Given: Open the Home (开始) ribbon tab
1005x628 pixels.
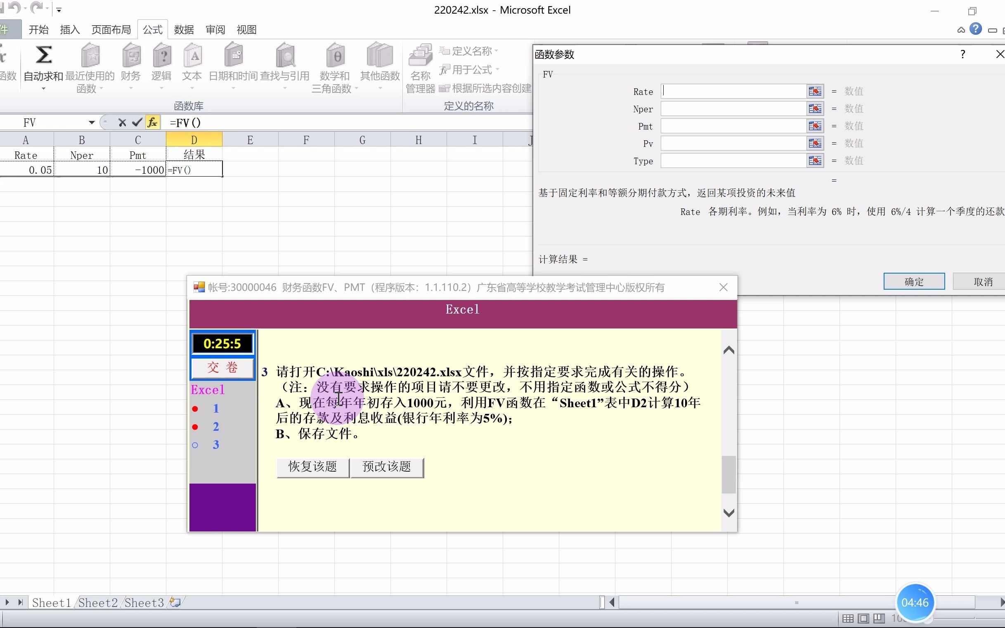Looking at the screenshot, I should coord(39,29).
